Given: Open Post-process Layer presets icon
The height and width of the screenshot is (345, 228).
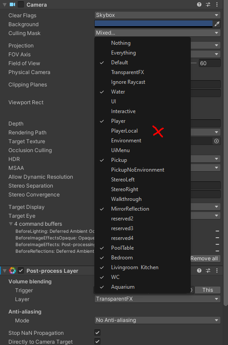Looking at the screenshot, I should click(208, 271).
